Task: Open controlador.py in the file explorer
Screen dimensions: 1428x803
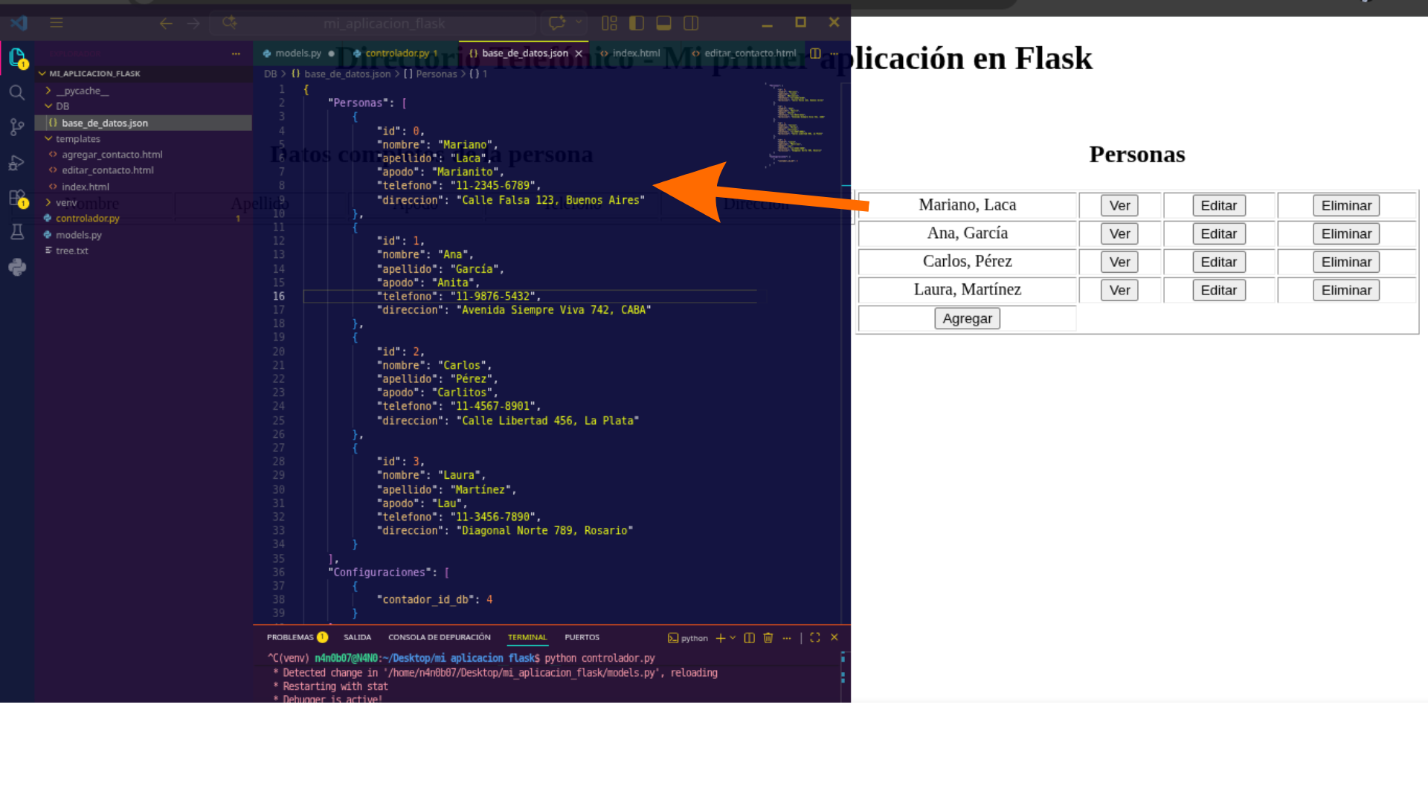Action: tap(87, 219)
